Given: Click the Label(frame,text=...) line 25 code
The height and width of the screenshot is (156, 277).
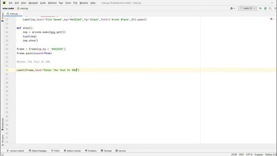Looking at the screenshot, I should [48, 70].
